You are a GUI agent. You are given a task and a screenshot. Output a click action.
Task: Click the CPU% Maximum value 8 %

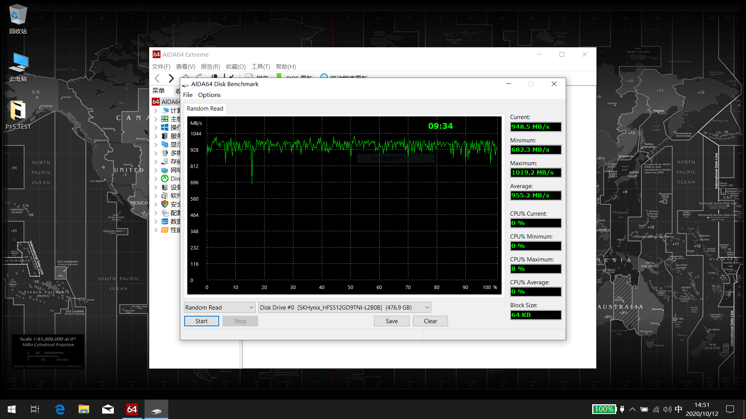pos(536,269)
